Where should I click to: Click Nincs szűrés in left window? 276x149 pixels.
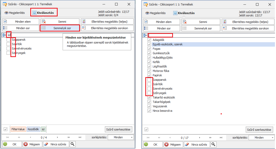(56, 144)
